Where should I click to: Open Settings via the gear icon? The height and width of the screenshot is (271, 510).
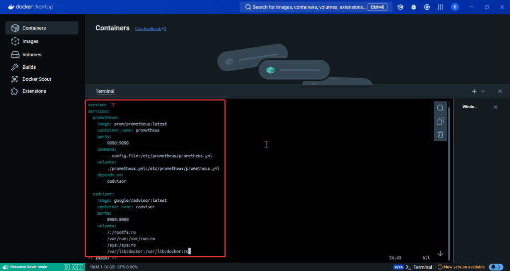click(427, 7)
